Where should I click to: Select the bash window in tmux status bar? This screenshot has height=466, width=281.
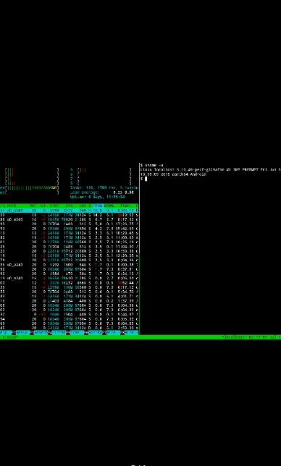coord(11,337)
